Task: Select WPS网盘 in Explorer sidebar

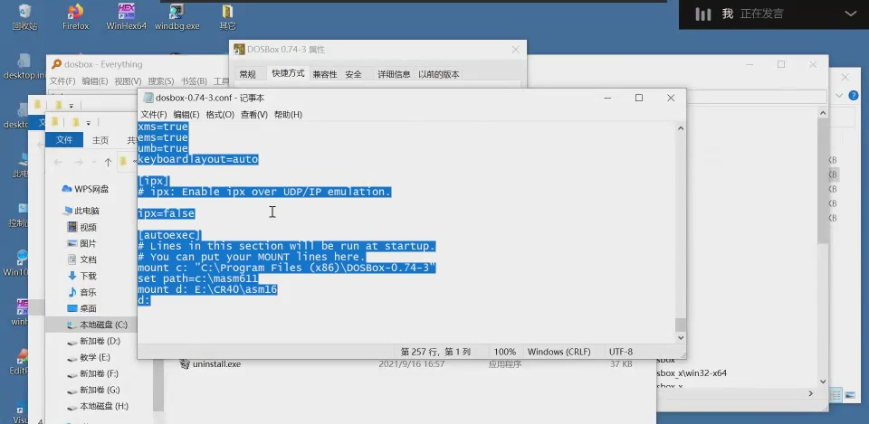Action: coord(85,189)
